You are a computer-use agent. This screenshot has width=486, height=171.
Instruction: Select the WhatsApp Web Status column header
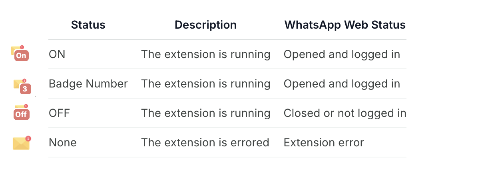(345, 25)
